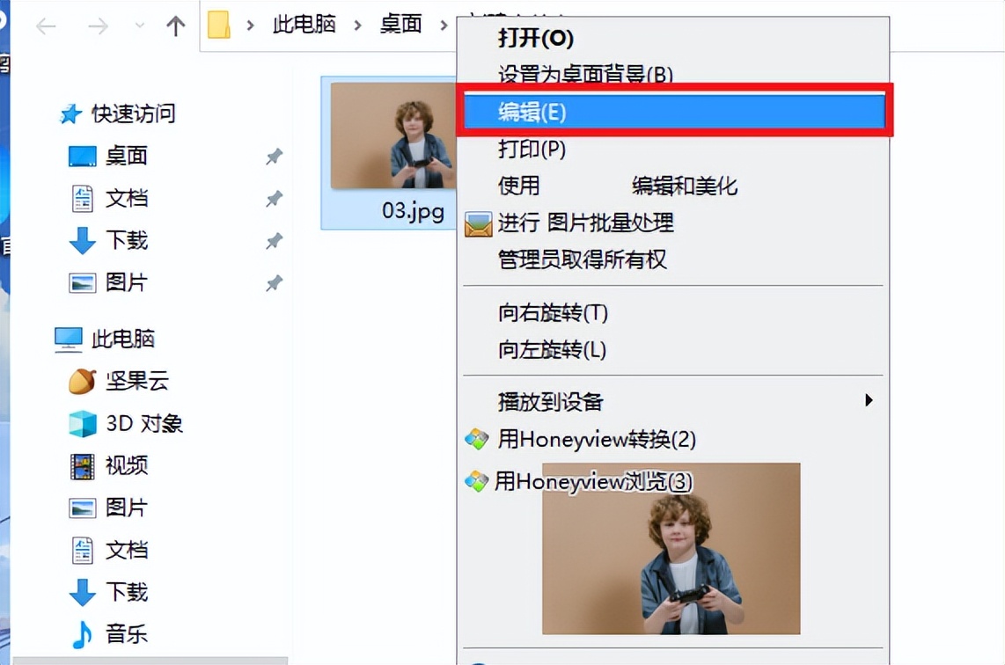Select 桌面 in the address breadcrumb
The image size is (1005, 665).
pyautogui.click(x=400, y=25)
